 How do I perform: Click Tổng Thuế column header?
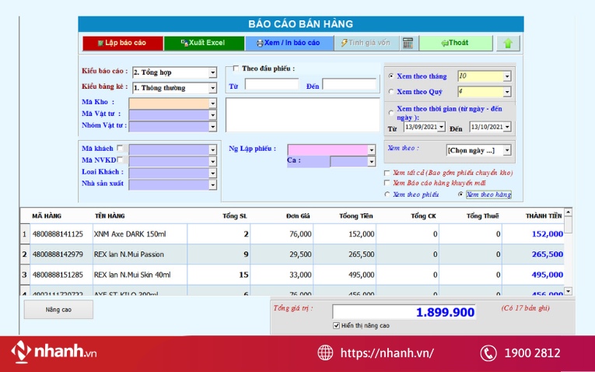pyautogui.click(x=483, y=216)
